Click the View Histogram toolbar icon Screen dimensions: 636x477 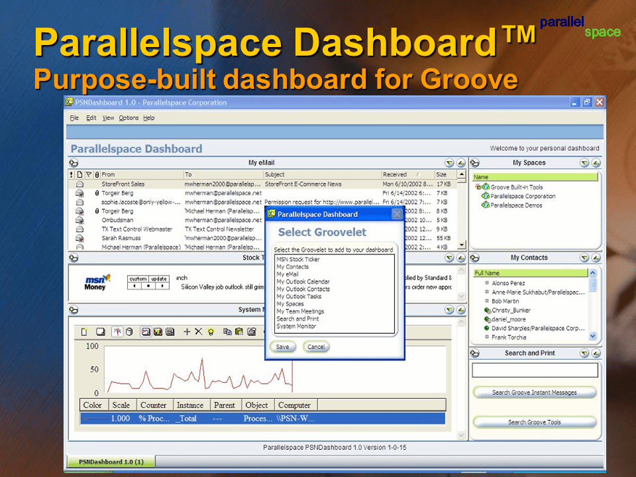158,332
